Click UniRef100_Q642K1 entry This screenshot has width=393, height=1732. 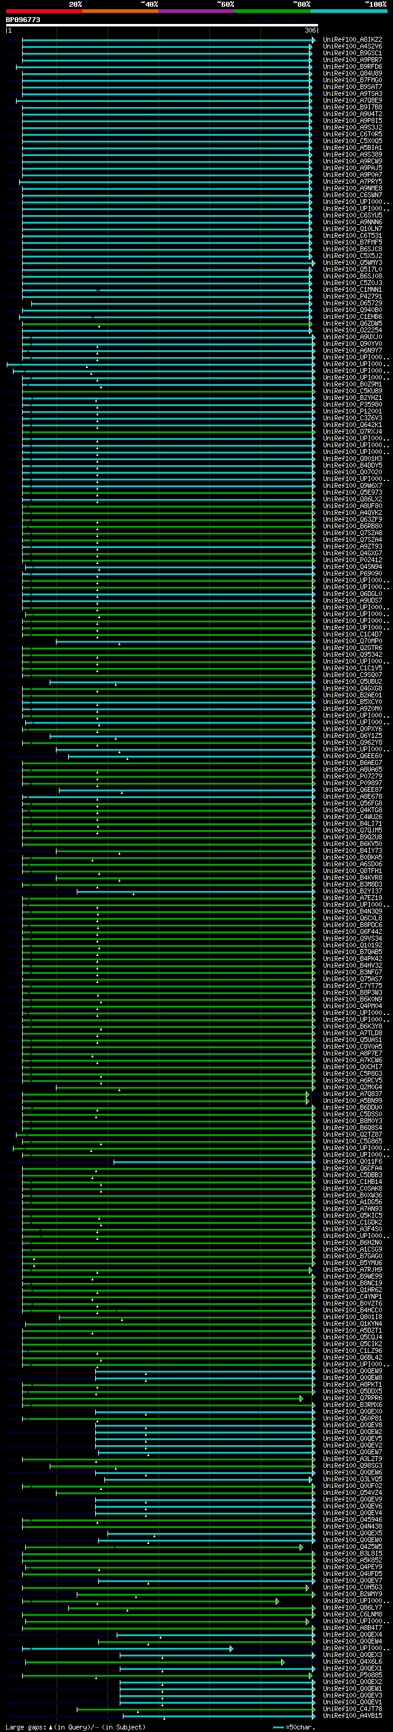tap(352, 425)
